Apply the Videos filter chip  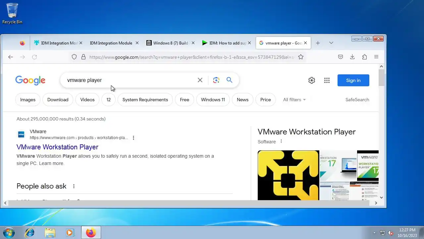[x=87, y=100]
